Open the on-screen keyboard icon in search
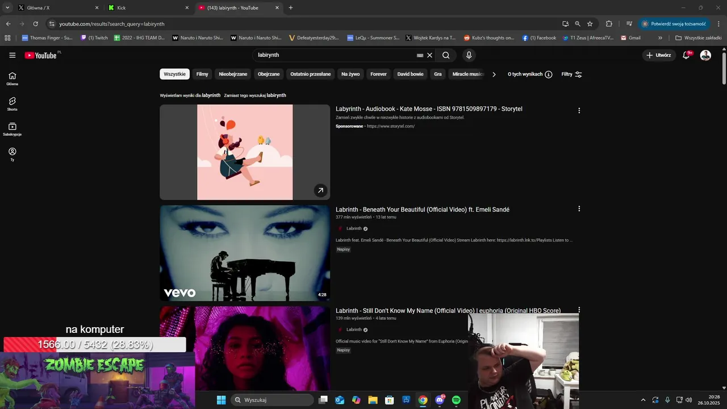Image resolution: width=727 pixels, height=409 pixels. pyautogui.click(x=420, y=55)
